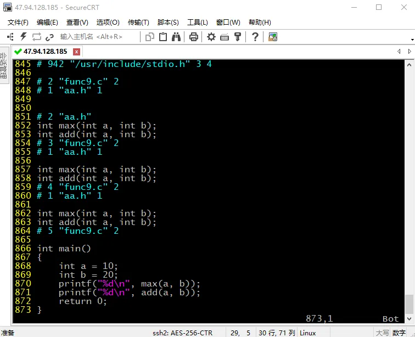Viewport: 415px width, 337px height.
Task: Click the Quick Connect lightning icon
Action: [24, 37]
